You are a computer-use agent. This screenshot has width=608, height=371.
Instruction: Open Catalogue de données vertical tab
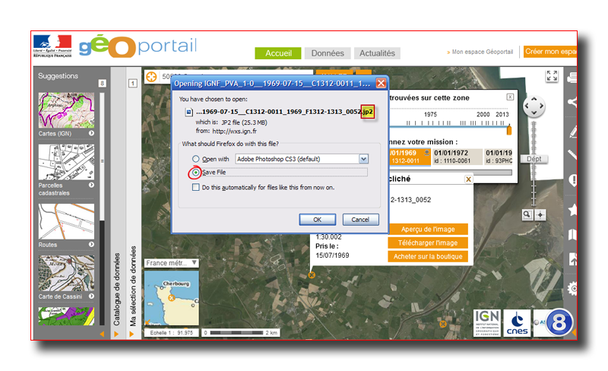pos(116,289)
